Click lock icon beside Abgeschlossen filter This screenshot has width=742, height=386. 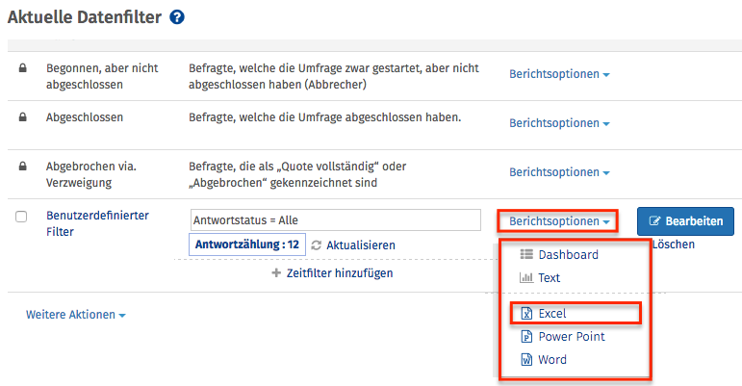pyautogui.click(x=22, y=116)
